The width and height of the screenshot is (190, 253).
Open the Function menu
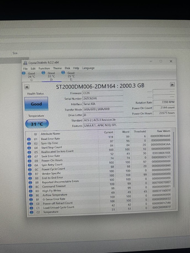[44, 68]
